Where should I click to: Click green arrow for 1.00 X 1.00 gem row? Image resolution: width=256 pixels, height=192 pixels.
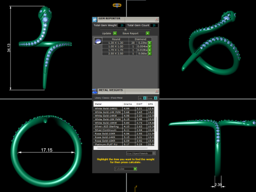(150, 46)
